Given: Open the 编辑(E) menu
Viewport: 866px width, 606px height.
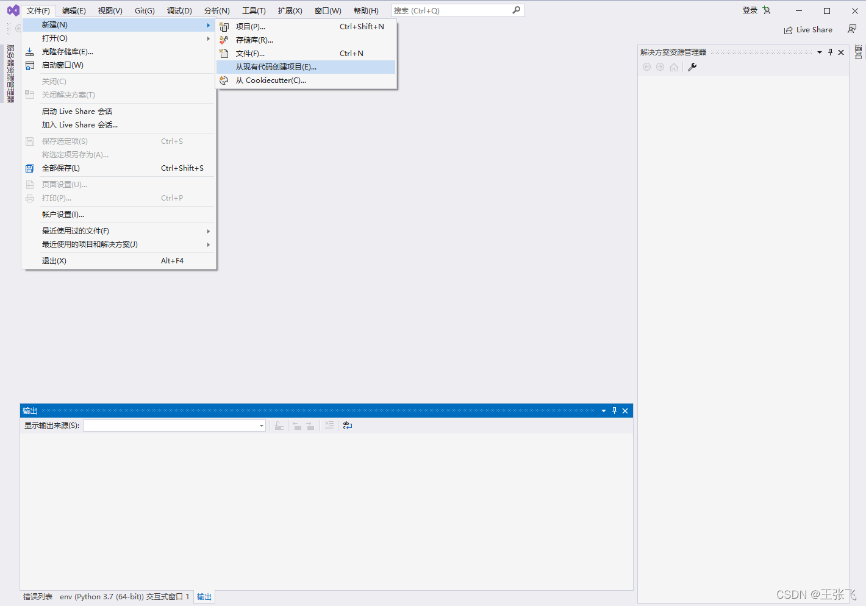Looking at the screenshot, I should tap(74, 11).
